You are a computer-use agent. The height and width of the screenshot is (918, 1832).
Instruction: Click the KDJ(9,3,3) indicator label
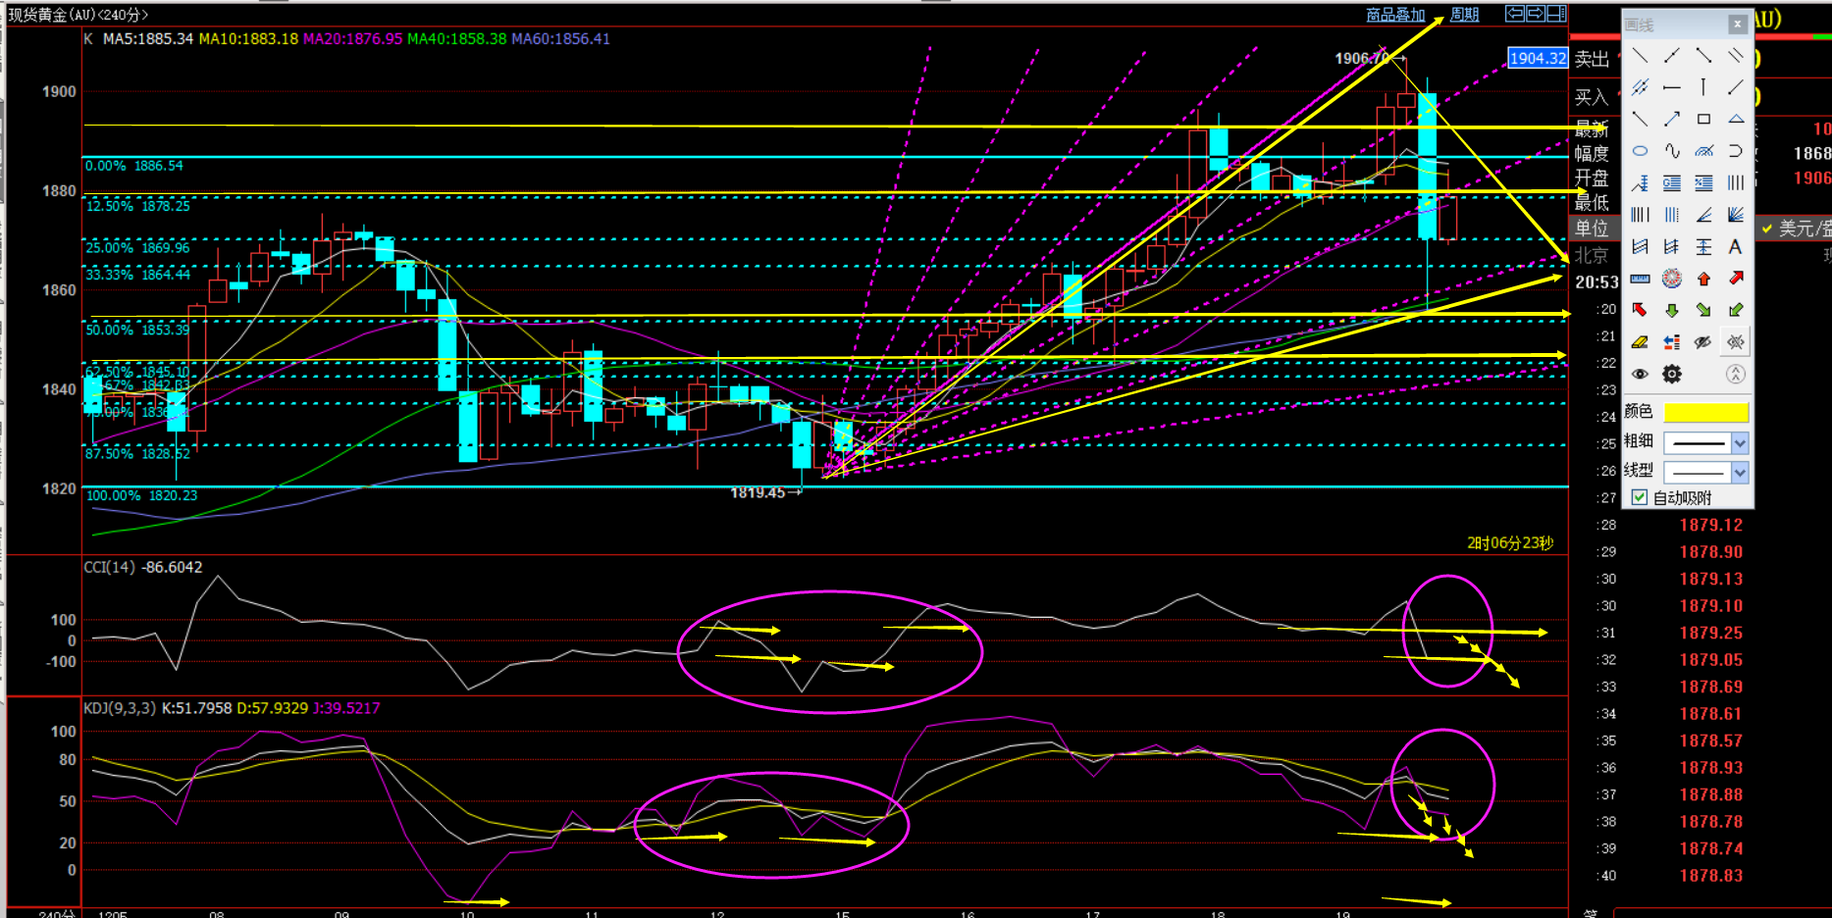coord(120,708)
